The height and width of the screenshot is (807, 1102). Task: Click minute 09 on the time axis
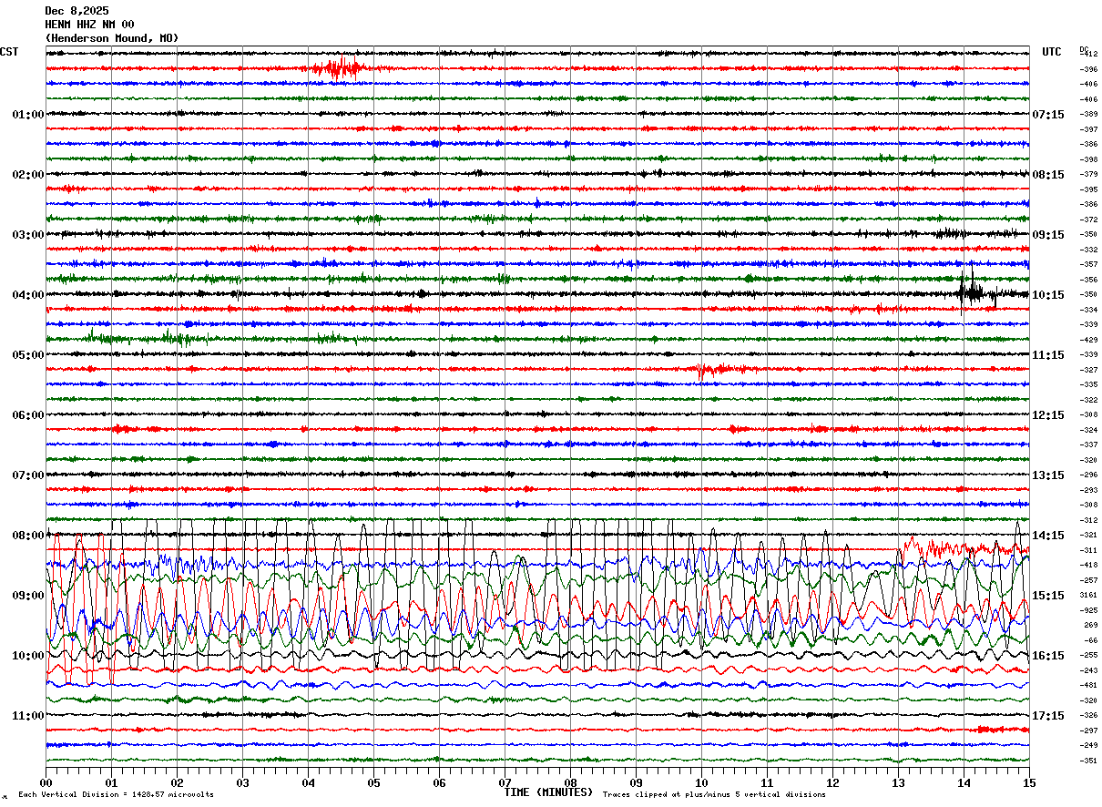[637, 782]
